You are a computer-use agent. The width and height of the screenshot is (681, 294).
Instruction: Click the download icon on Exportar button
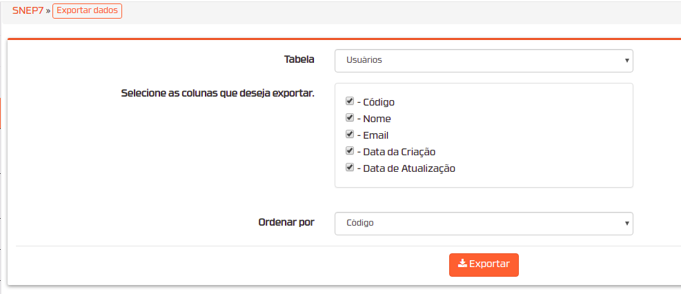pos(462,264)
